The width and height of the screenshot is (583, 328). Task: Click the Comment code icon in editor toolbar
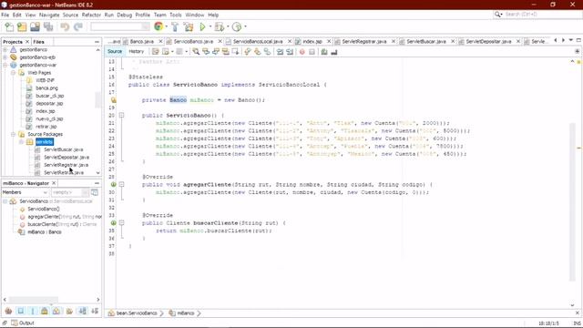(324, 52)
